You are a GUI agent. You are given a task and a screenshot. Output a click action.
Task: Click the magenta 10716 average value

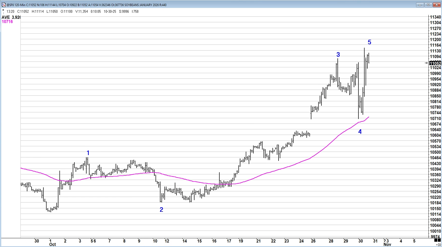[7, 22]
